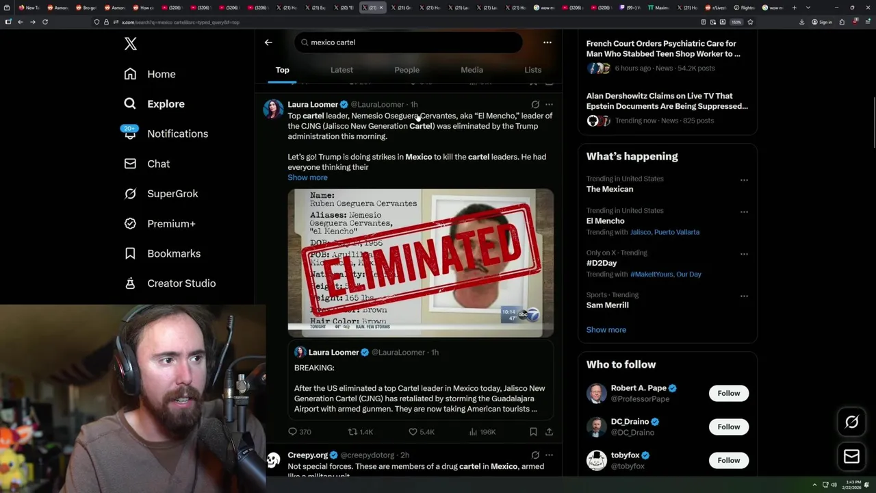Click the X logo in sidebar
The image size is (876, 493).
click(x=131, y=44)
